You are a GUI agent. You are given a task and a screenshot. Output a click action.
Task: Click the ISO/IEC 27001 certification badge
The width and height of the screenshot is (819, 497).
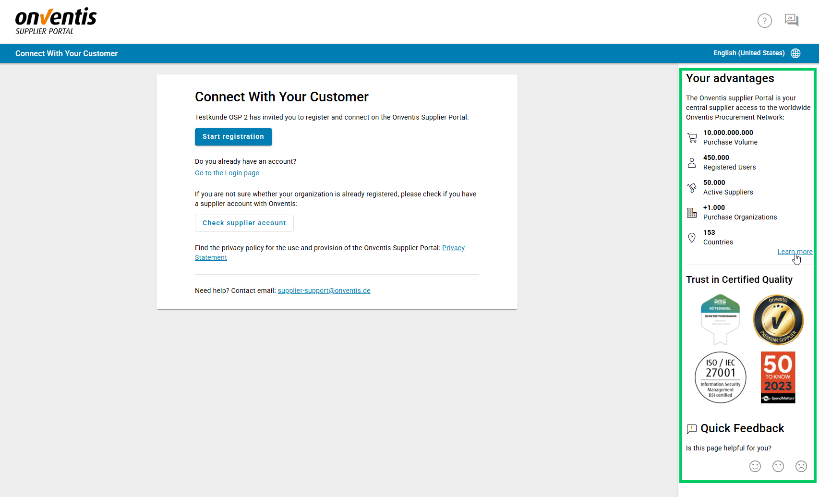720,377
